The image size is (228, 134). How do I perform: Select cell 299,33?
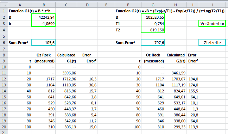pos(176,127)
